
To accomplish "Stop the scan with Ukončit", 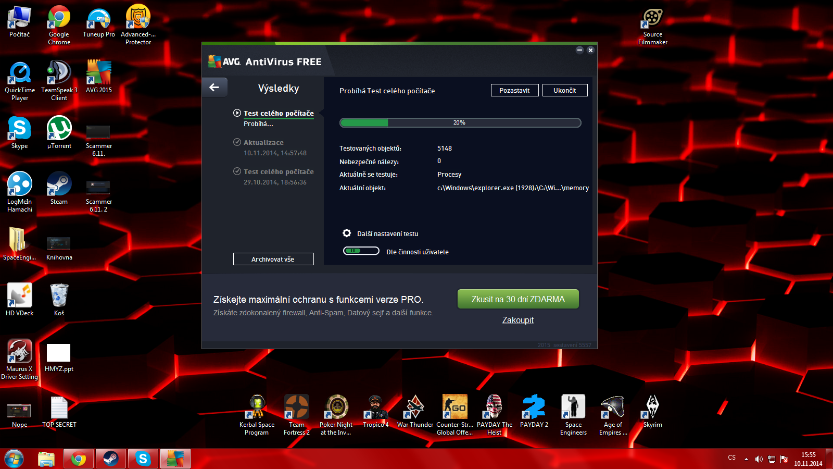I will tap(565, 90).
